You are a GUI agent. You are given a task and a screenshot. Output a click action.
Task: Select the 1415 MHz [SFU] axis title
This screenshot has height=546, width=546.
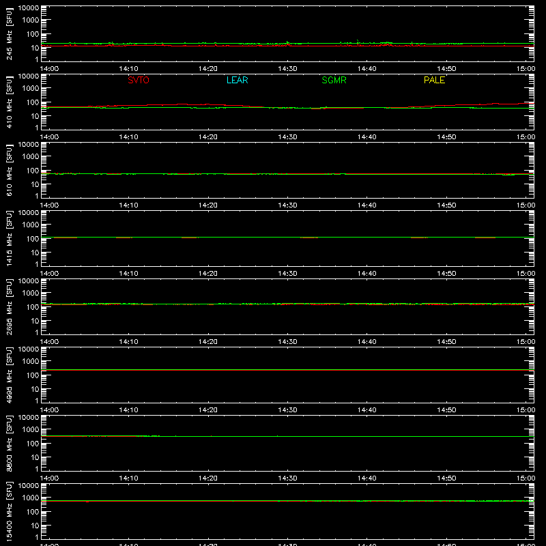(10, 238)
